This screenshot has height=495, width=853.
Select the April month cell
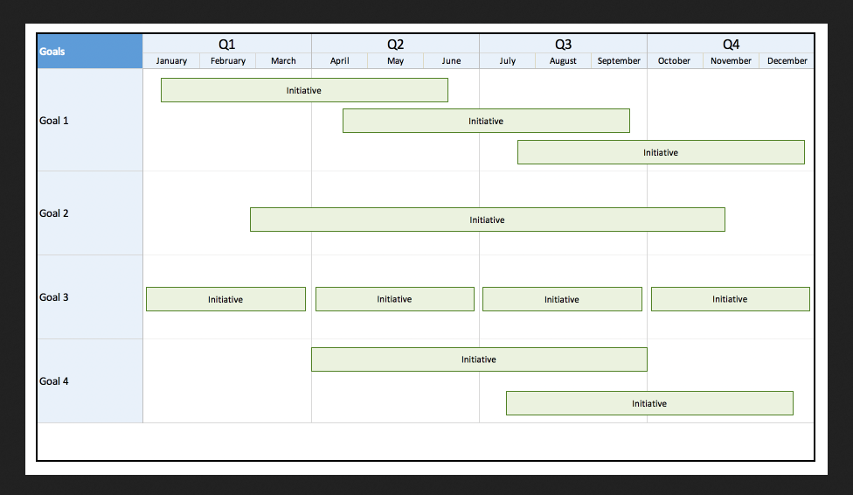point(339,61)
